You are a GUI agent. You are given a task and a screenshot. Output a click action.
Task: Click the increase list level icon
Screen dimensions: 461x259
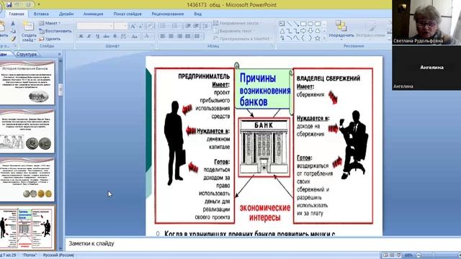pos(196,26)
